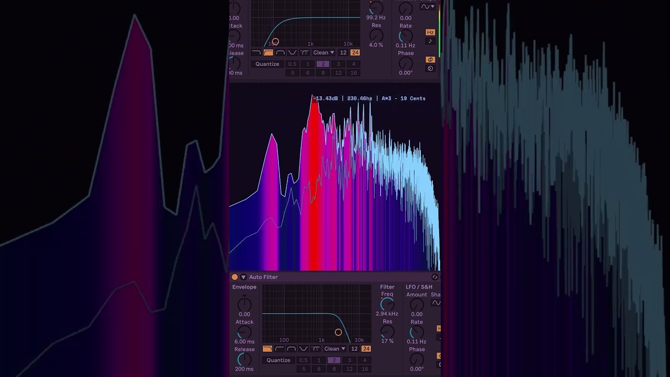Click the Res knob showing 17 %
This screenshot has height=377, width=670.
pos(387,331)
